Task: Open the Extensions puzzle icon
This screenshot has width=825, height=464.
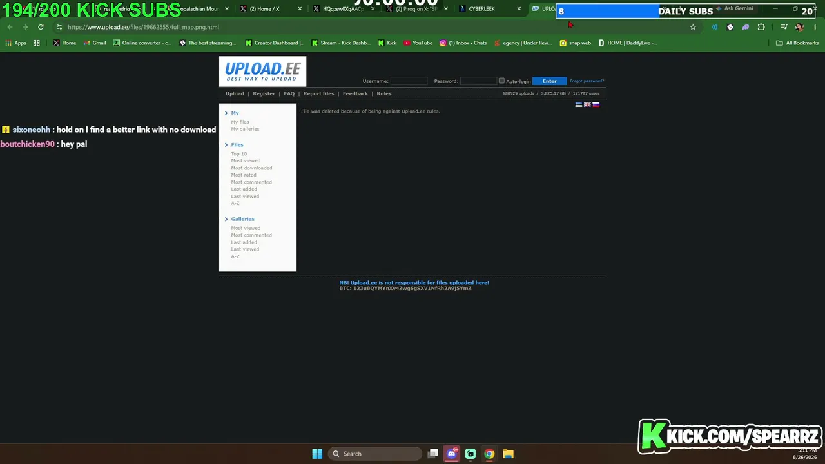Action: (761, 27)
